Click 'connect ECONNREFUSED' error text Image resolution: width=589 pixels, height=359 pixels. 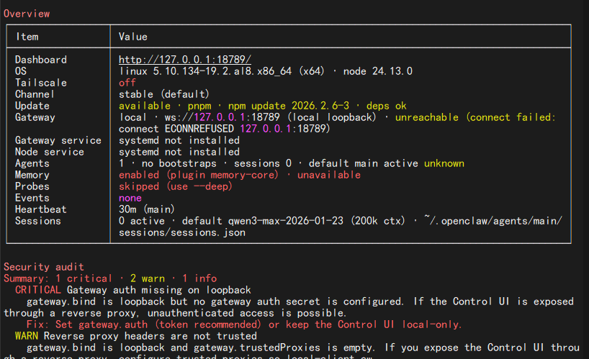coord(176,129)
